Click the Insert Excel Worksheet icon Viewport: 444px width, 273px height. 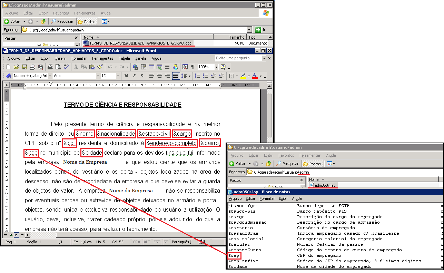[159, 67]
